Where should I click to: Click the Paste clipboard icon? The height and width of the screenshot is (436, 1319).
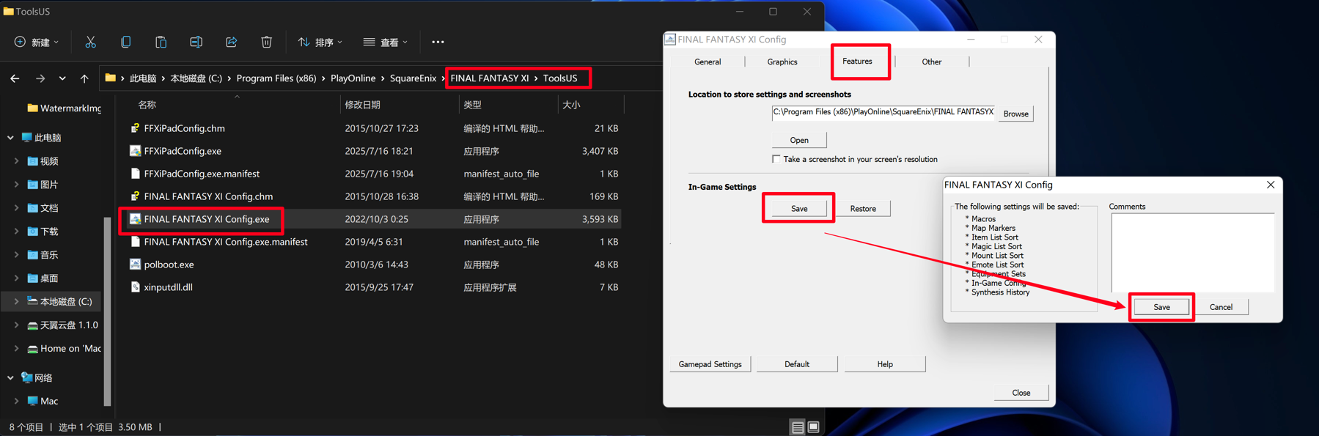161,43
